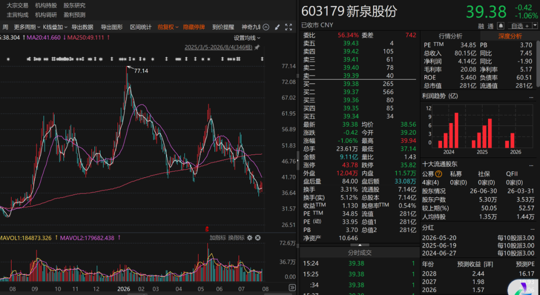
Task: Click the 通 stock connect tag
Action: [490, 26]
